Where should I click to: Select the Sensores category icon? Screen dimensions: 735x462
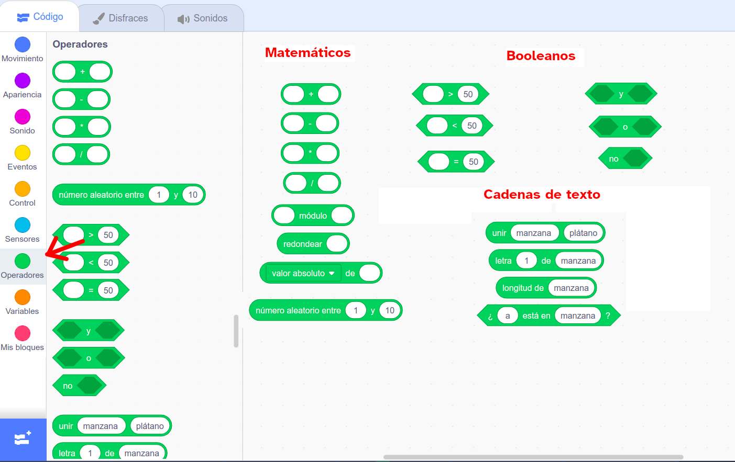[x=22, y=225]
